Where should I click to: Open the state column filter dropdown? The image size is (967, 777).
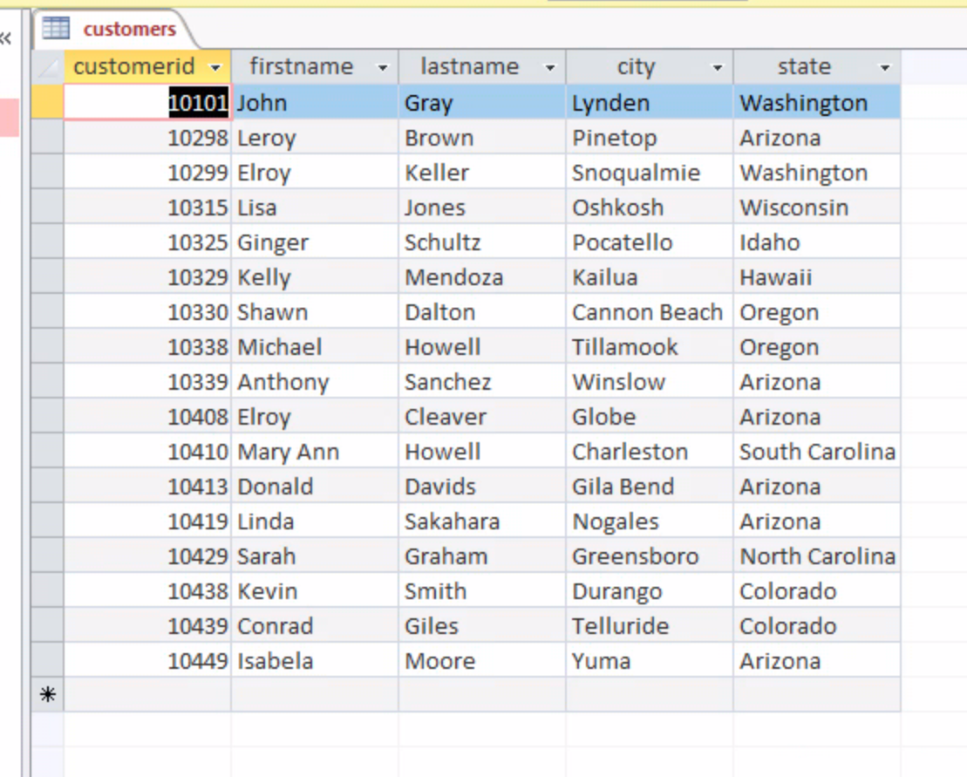[x=884, y=67]
